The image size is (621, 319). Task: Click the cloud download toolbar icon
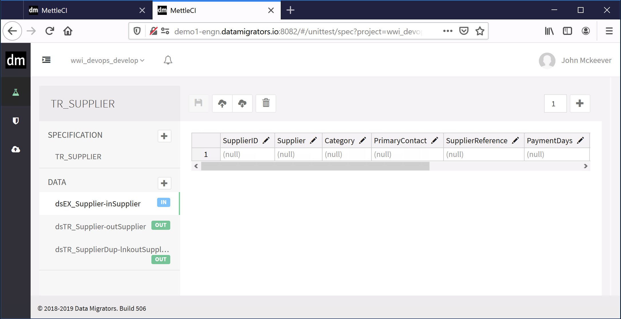coord(242,103)
